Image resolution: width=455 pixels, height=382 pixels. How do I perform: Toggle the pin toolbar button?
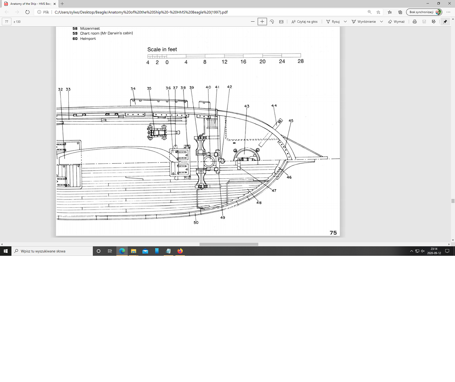tap(445, 22)
